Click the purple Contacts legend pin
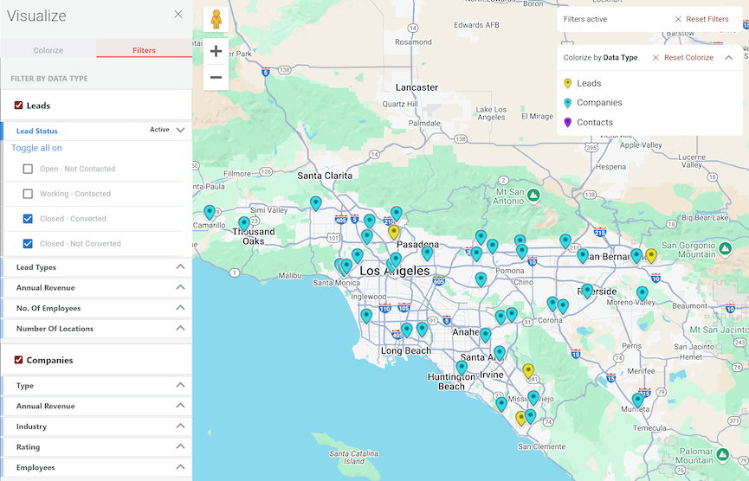 coord(567,123)
